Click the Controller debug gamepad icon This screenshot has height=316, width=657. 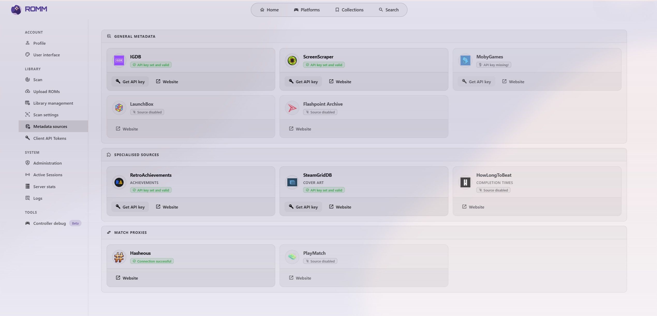pos(27,223)
